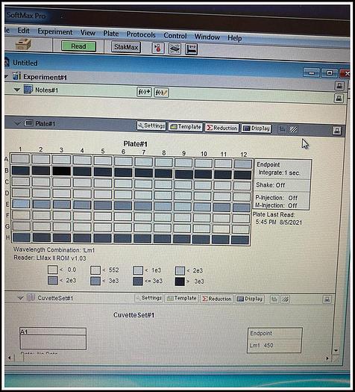Click the Plate#1 Endpoint settings info box

point(283,184)
